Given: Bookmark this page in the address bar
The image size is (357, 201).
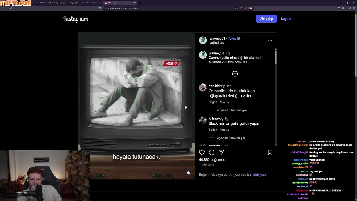Looking at the screenshot, I should (x=100, y=8).
